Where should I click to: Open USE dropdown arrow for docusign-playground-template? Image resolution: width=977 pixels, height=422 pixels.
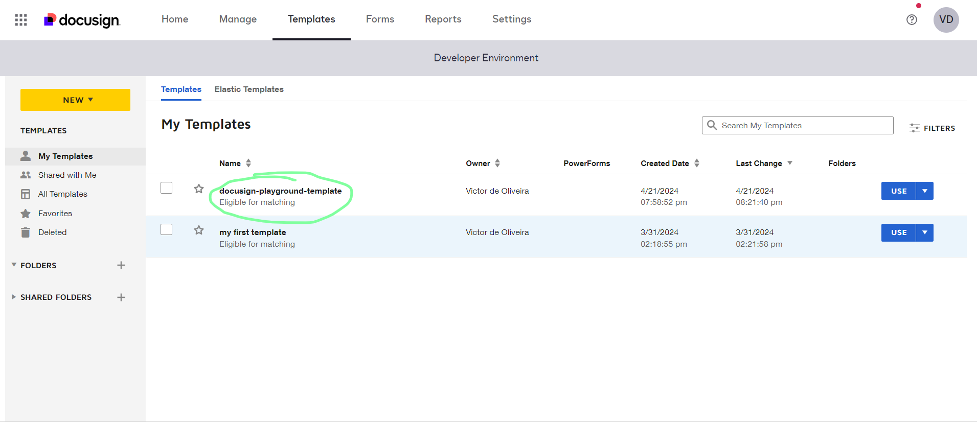[x=925, y=191]
